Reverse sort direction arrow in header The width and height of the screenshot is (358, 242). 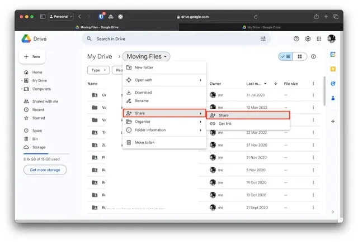pos(276,84)
